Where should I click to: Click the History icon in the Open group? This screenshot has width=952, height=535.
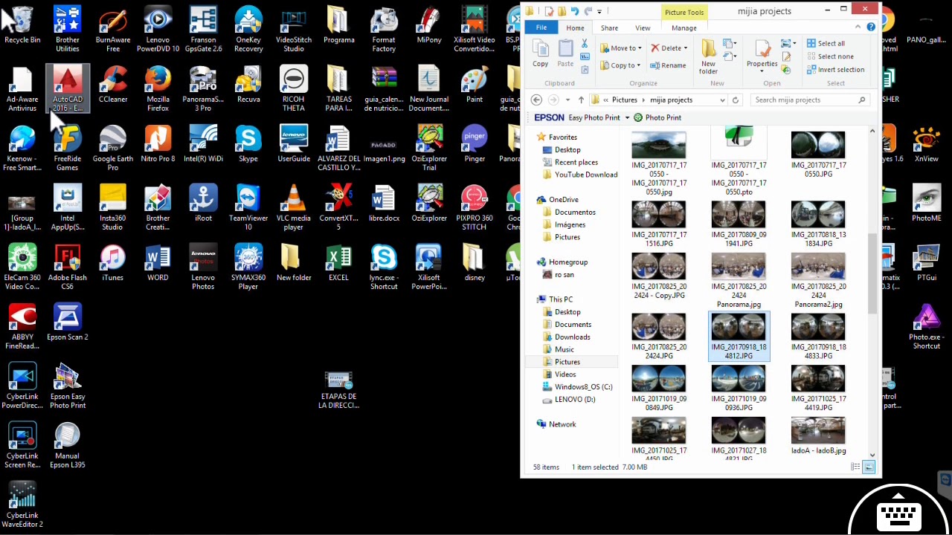tap(786, 69)
